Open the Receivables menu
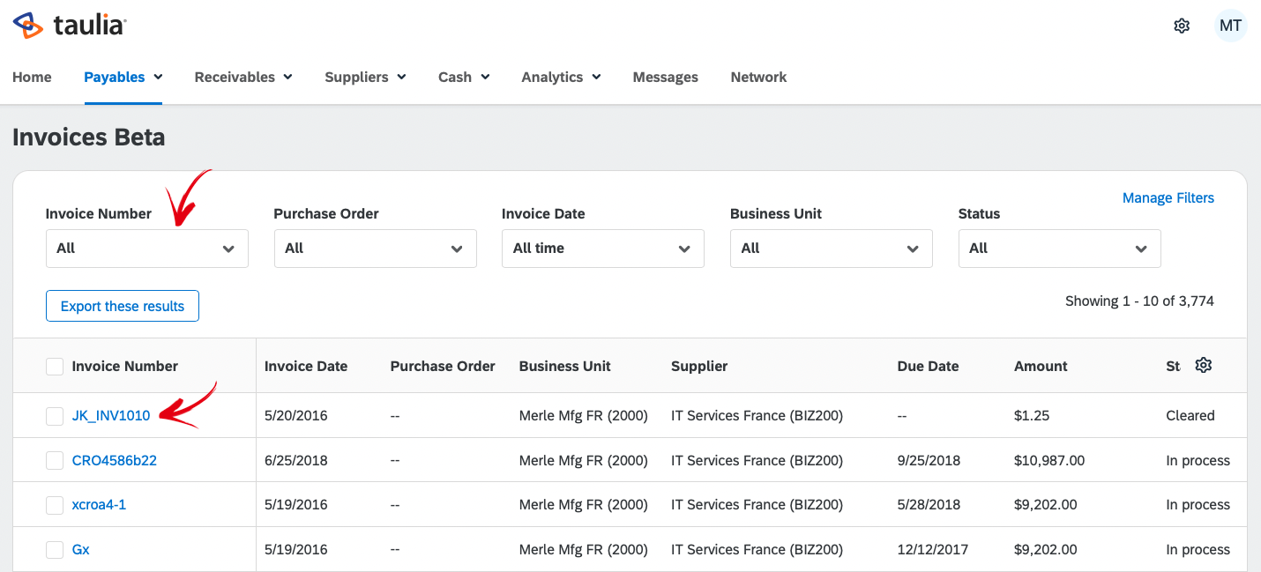The image size is (1261, 572). pos(243,78)
